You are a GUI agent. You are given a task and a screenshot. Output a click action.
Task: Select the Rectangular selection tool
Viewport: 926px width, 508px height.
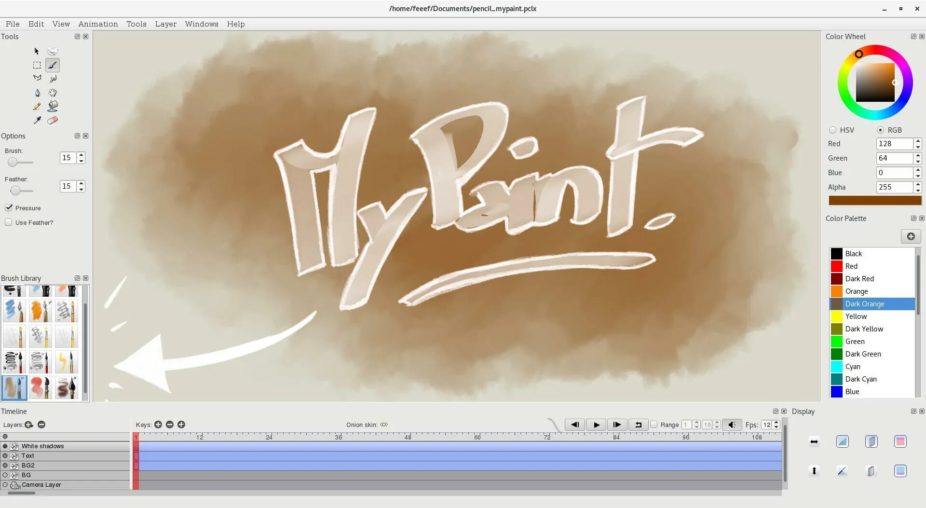(x=37, y=65)
